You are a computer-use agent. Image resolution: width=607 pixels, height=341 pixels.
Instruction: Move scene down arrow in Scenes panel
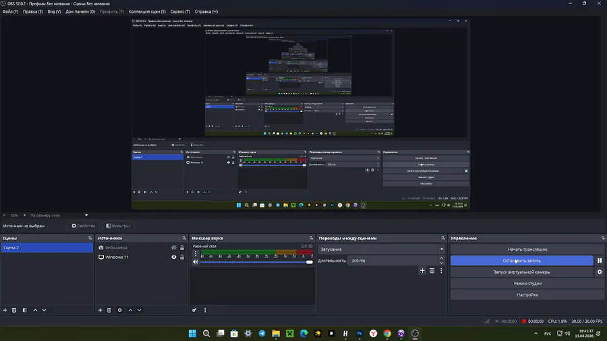[x=44, y=310]
